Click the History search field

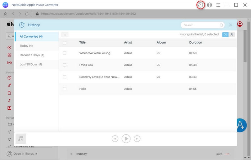[202, 25]
